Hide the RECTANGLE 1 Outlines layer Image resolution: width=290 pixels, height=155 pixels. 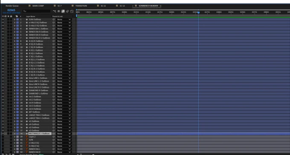tap(3, 133)
